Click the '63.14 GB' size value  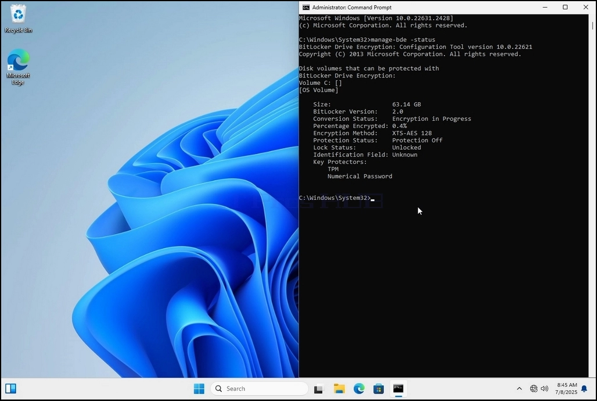(407, 105)
